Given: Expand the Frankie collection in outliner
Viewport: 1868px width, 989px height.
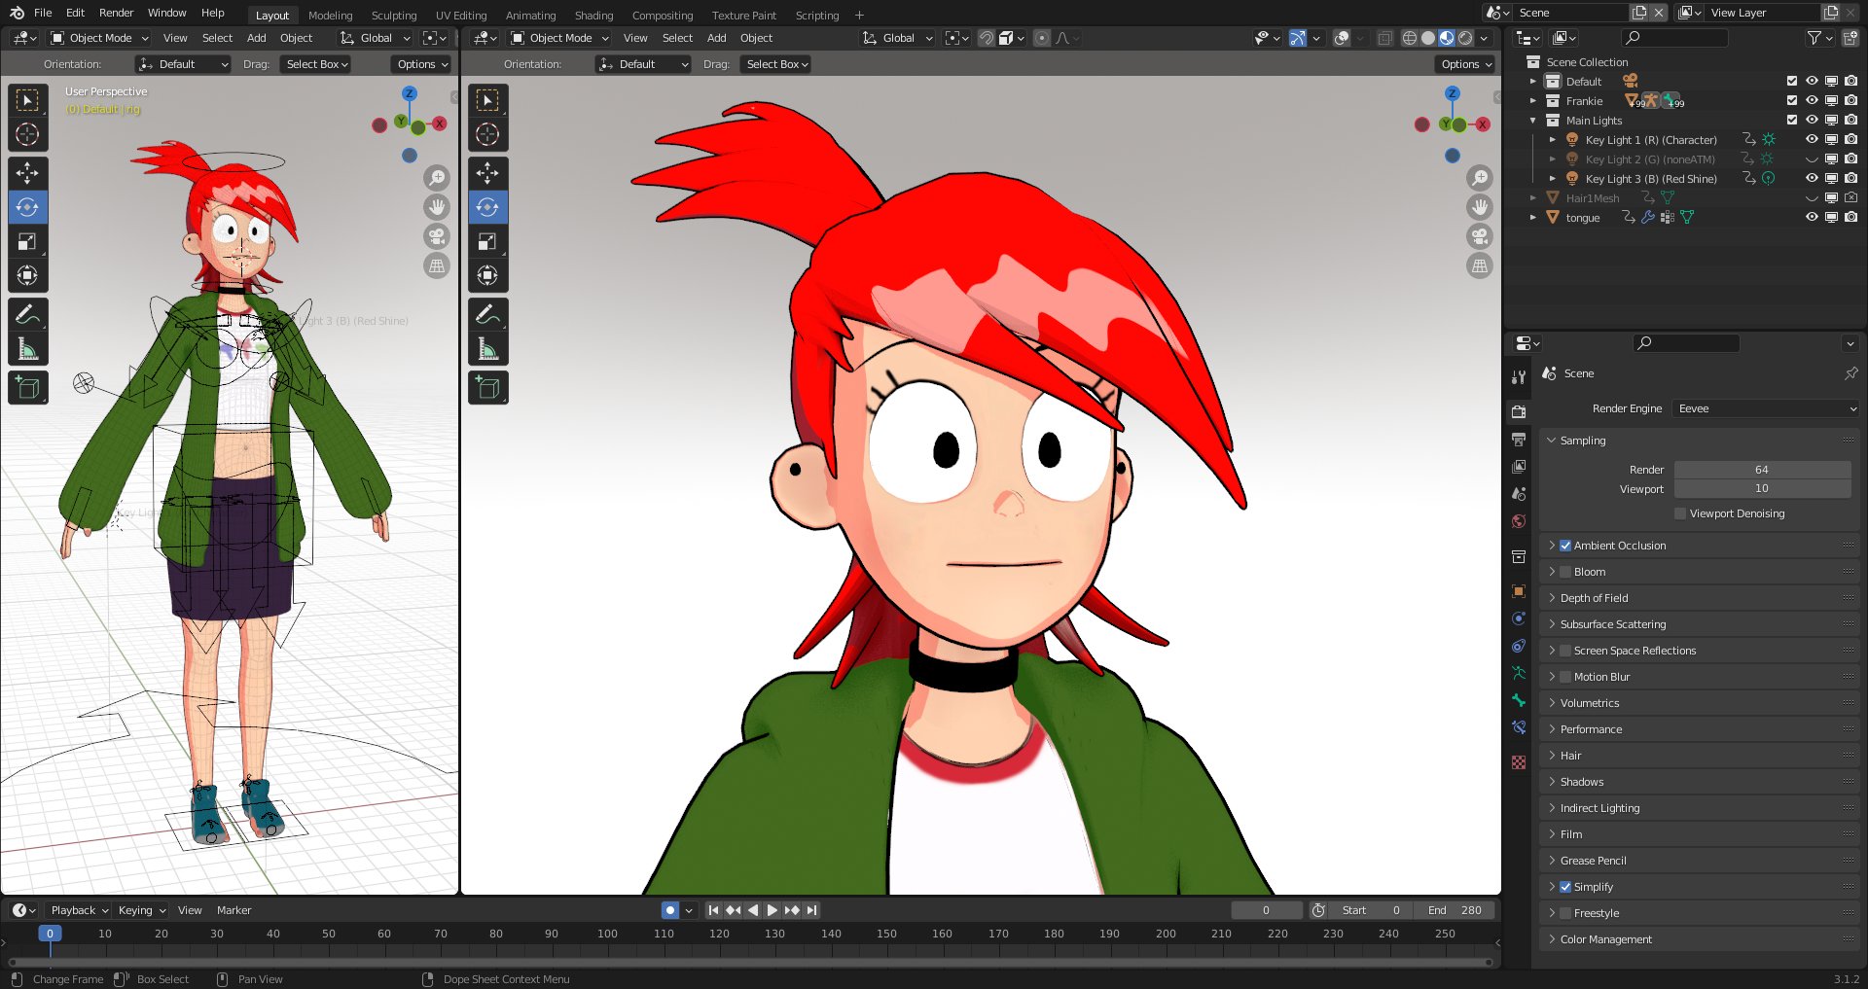Looking at the screenshot, I should pyautogui.click(x=1533, y=101).
